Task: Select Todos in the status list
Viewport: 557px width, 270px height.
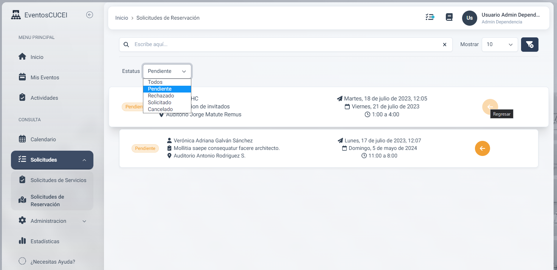Action: pos(155,82)
